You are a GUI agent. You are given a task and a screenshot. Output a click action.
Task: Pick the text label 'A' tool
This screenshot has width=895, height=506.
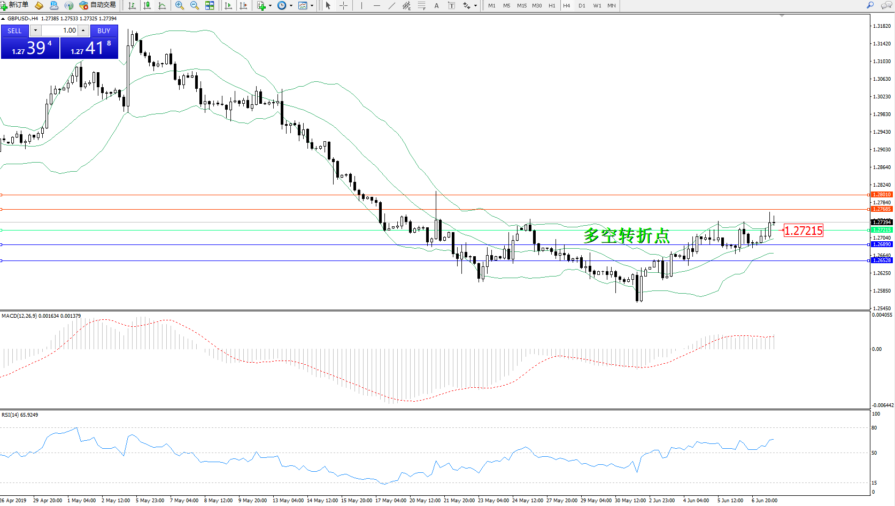pos(436,5)
